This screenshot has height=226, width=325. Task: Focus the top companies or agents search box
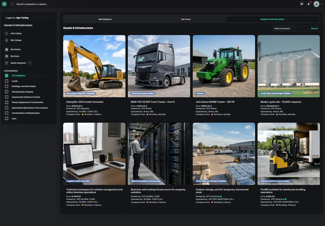[x=38, y=4]
